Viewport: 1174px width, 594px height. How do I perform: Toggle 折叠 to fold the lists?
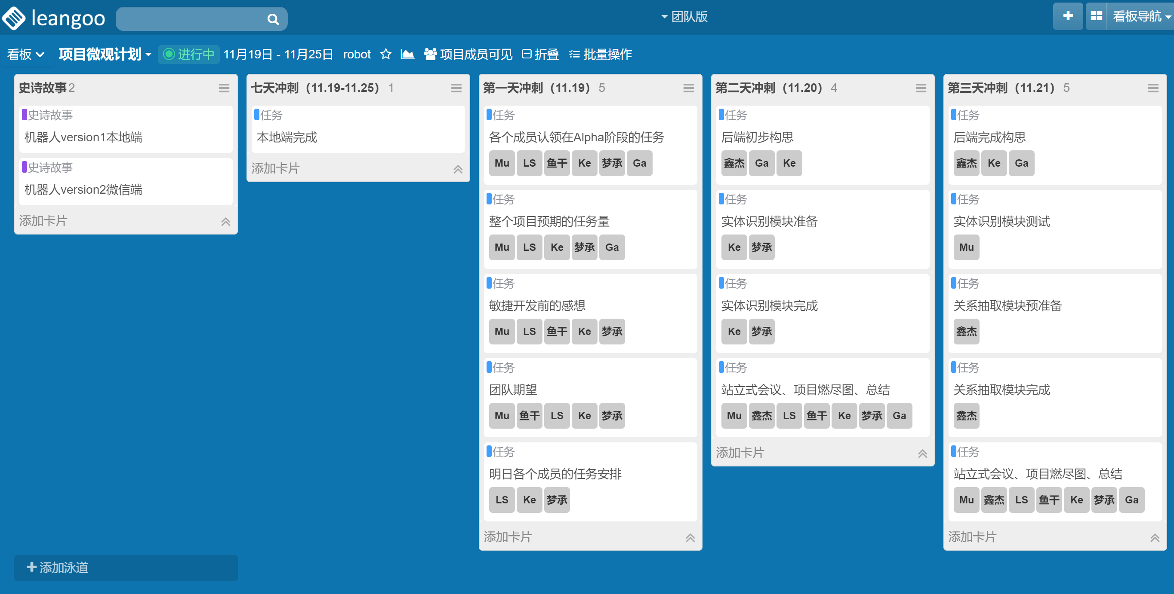[540, 55]
